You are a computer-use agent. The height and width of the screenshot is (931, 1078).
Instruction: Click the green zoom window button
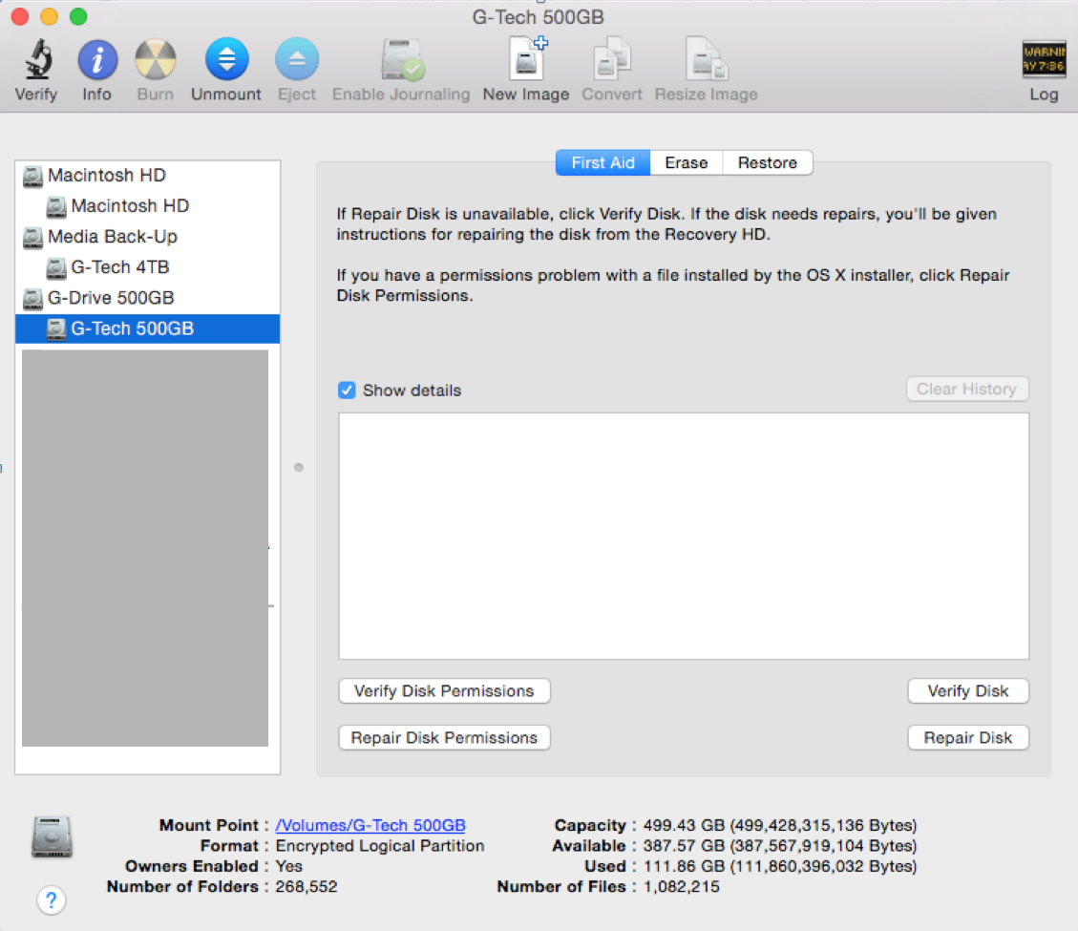pos(78,16)
